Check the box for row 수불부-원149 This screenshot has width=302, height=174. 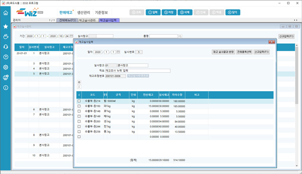(x=79, y=116)
